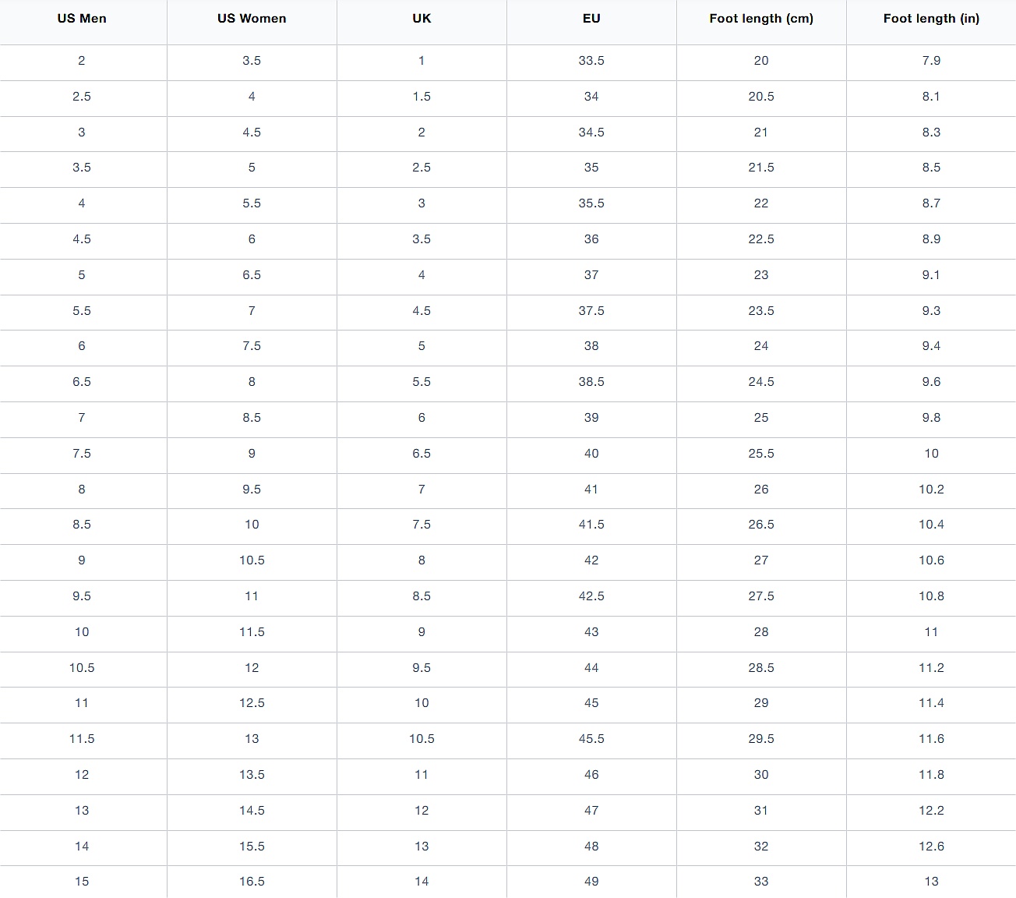Select the EU column header
Viewport: 1016px width, 898px height.
point(591,19)
